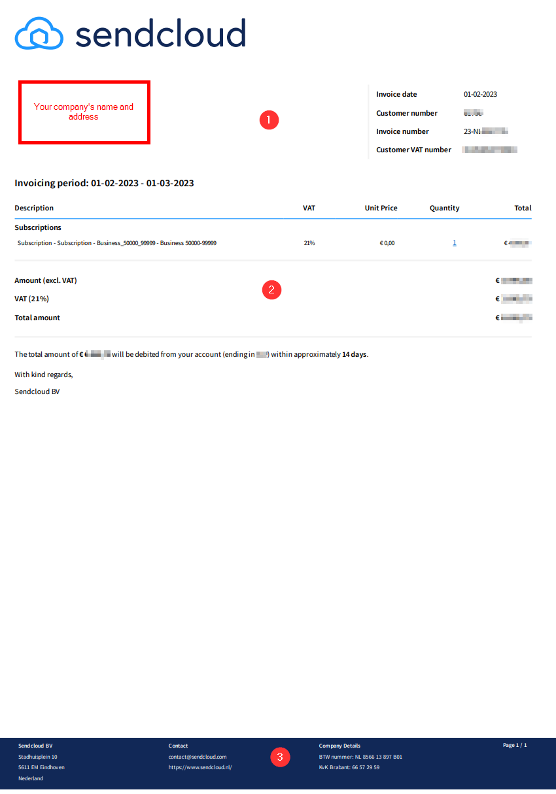Select the "Customer VAT number" label
556x794 pixels.
coord(413,150)
